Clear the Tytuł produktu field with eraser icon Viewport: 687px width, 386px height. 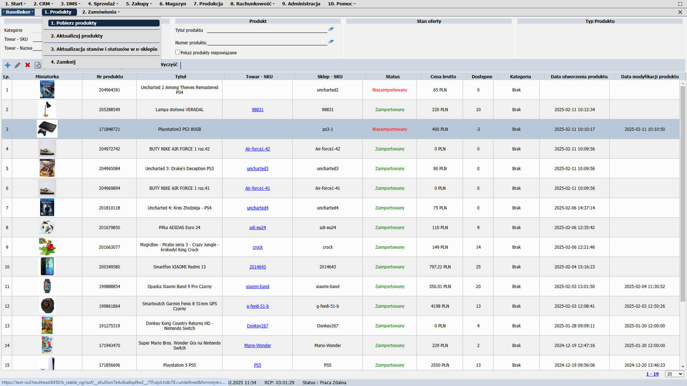pos(331,29)
